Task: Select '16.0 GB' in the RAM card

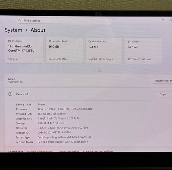Action: point(54,46)
